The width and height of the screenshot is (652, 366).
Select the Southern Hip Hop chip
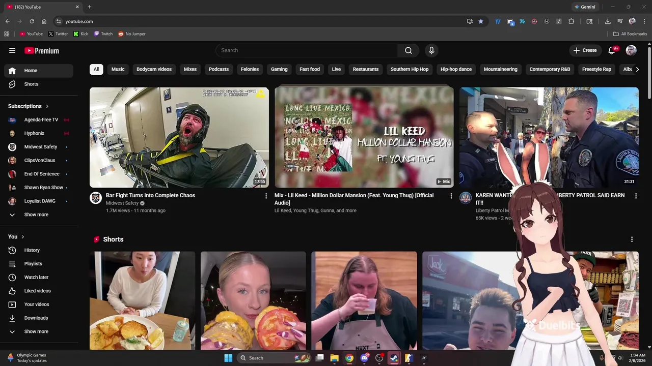pyautogui.click(x=410, y=69)
